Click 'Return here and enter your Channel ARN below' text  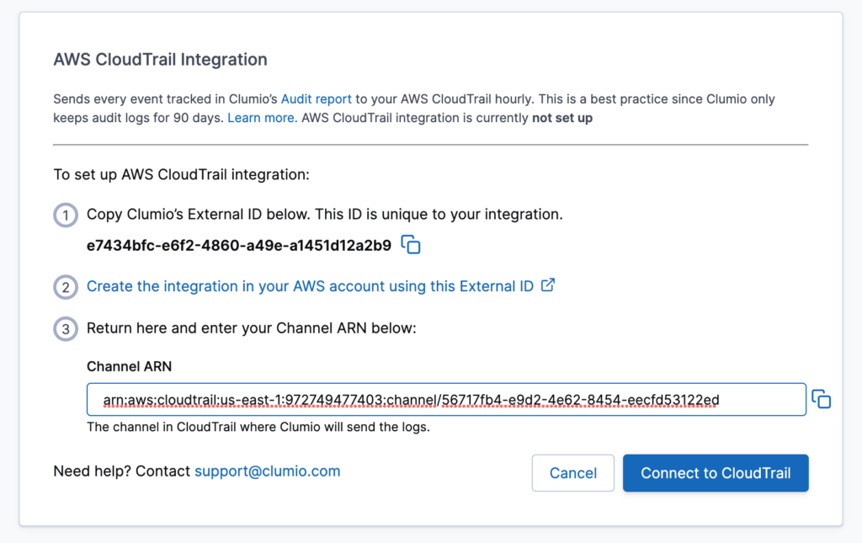pos(252,328)
